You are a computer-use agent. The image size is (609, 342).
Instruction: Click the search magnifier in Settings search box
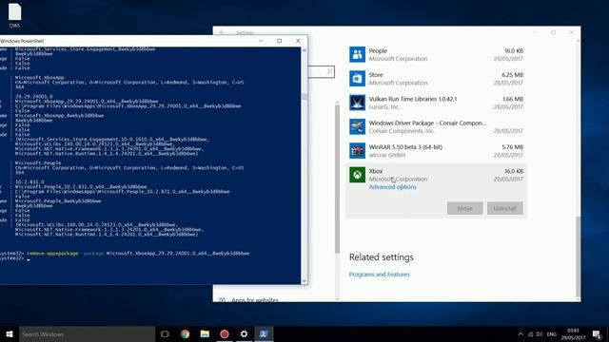329,72
